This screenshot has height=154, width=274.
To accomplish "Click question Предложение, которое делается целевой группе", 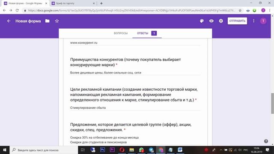I will (x=131, y=127).
